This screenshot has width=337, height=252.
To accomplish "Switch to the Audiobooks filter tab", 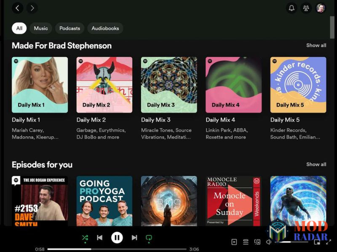I will coord(105,28).
